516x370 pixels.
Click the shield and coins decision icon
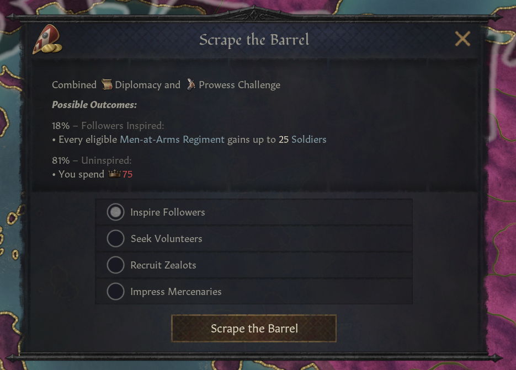46,41
